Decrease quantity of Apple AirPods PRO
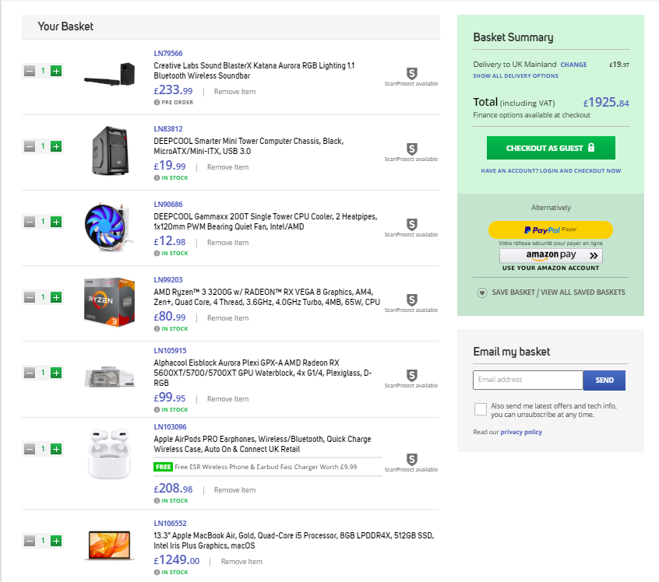 pyautogui.click(x=30, y=449)
